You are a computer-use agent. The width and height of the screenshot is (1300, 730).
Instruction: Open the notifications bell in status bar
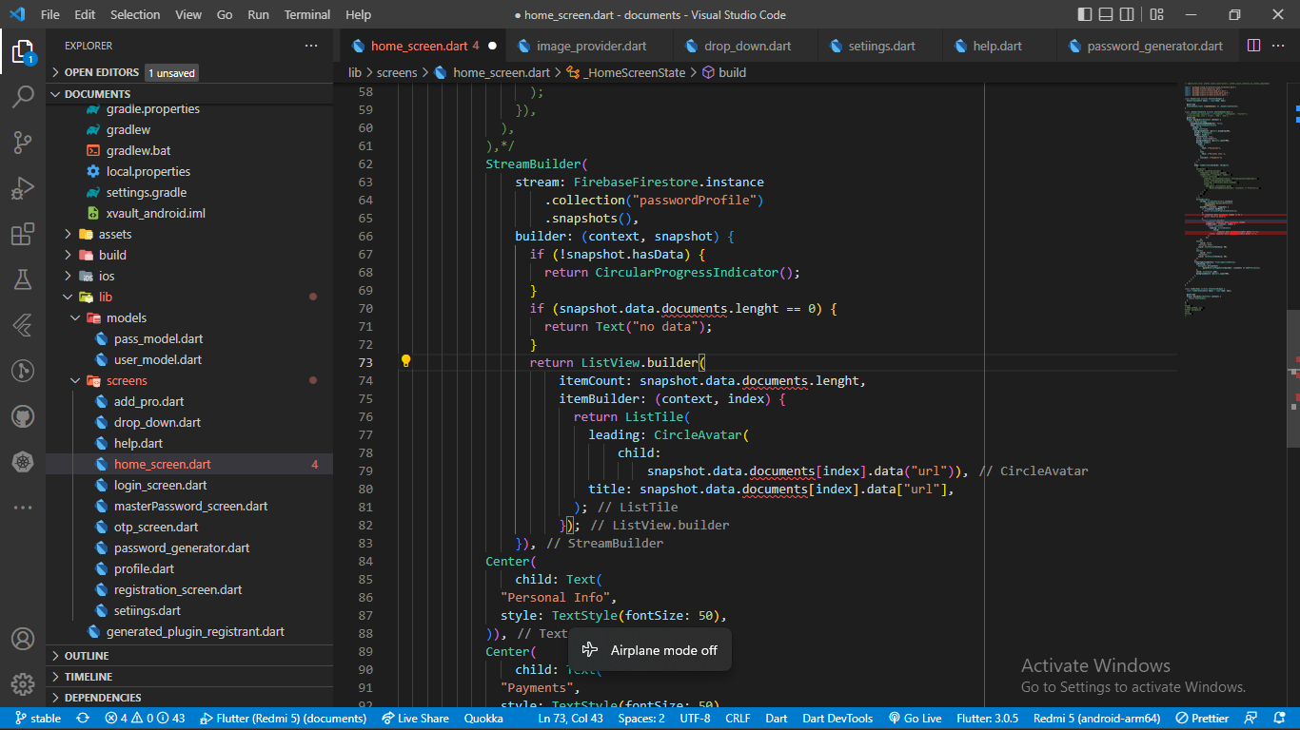(1278, 719)
